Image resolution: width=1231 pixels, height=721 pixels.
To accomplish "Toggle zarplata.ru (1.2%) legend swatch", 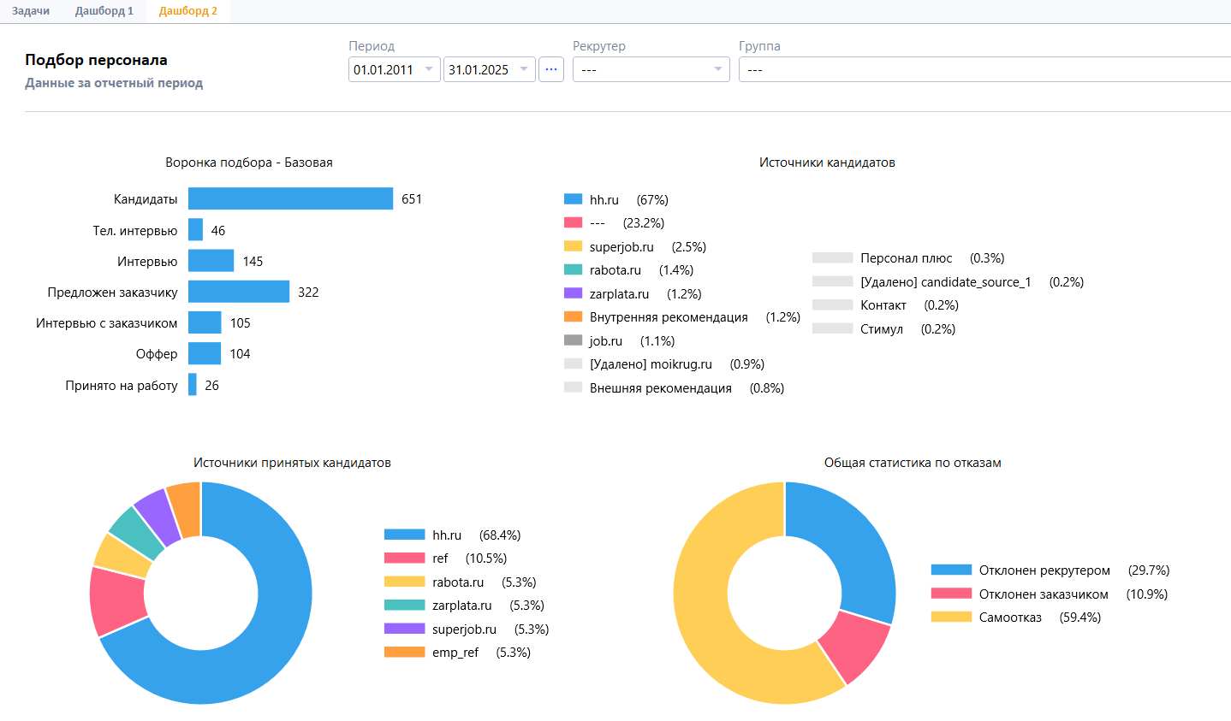I will tap(574, 293).
